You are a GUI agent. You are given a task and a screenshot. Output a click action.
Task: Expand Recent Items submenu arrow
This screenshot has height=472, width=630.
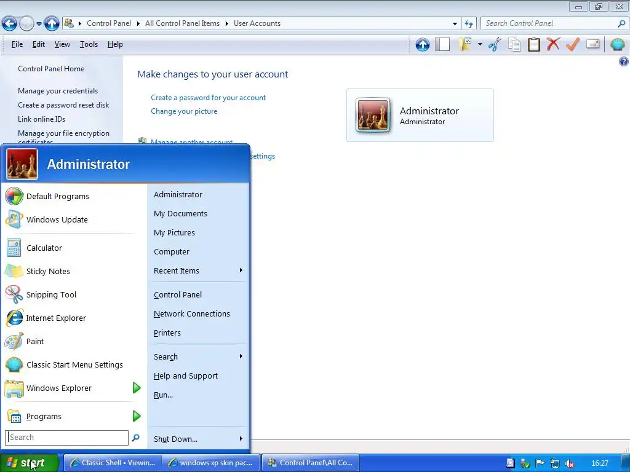tap(241, 270)
